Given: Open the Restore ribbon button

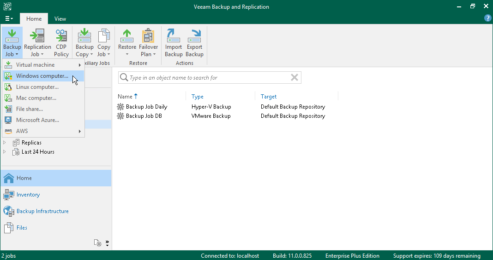Looking at the screenshot, I should (127, 43).
